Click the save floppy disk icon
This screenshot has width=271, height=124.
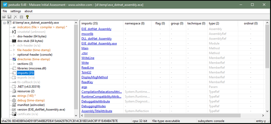click(x=10, y=17)
